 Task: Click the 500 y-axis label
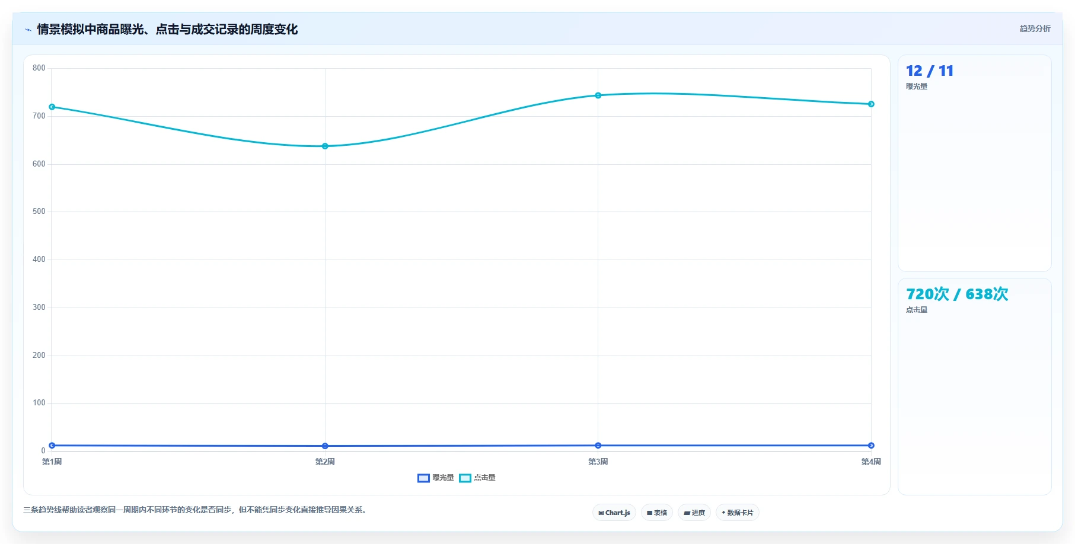pyautogui.click(x=39, y=212)
